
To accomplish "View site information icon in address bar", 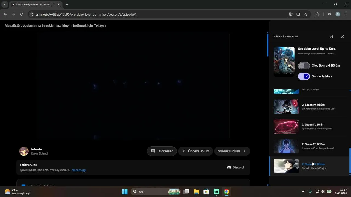I will 31,14.
